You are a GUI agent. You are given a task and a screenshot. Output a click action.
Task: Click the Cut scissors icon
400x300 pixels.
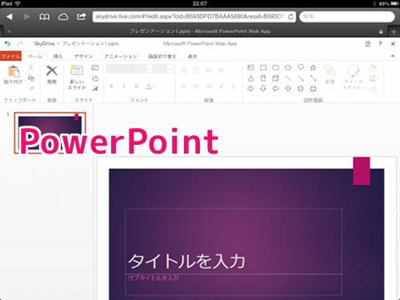tap(31, 67)
